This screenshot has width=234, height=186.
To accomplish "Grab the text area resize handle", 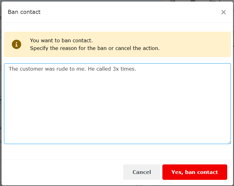I will click(229, 142).
